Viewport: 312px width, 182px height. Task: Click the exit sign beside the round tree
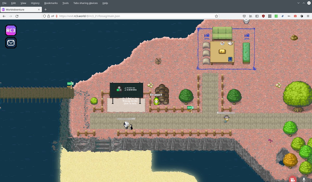point(190,107)
